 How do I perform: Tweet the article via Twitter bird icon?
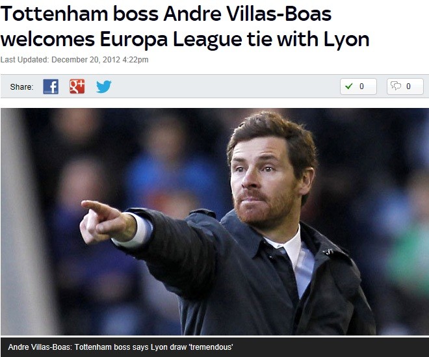(x=104, y=86)
